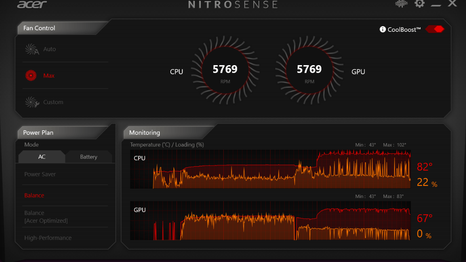
Task: Select the Balance power plan
Action: [x=34, y=195]
